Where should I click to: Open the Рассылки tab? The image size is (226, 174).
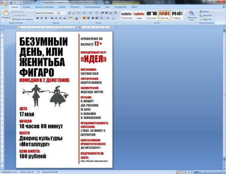75,7
